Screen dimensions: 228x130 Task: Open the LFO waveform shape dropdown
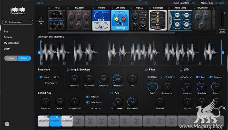(186, 77)
